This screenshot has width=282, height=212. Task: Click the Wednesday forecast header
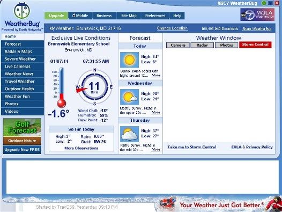[140, 83]
